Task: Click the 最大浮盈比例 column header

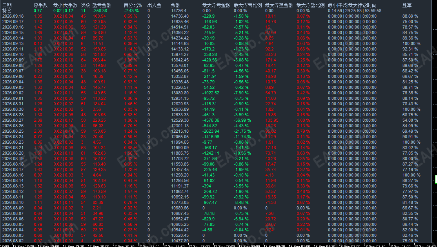Action: pyautogui.click(x=310, y=5)
